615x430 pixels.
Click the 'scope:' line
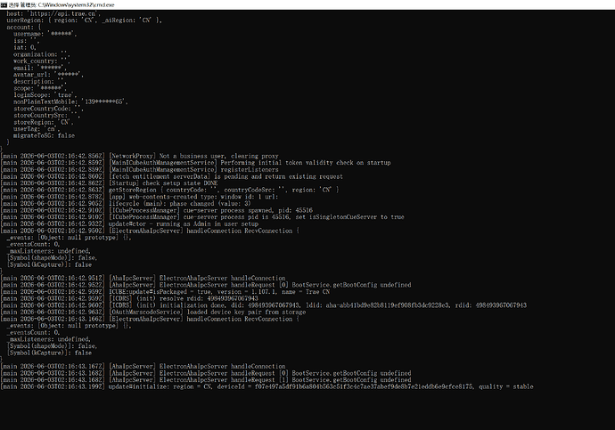[39, 88]
